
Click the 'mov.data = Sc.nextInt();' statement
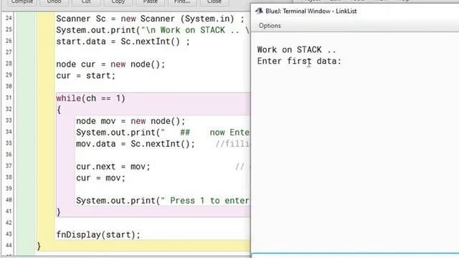[x=136, y=144]
